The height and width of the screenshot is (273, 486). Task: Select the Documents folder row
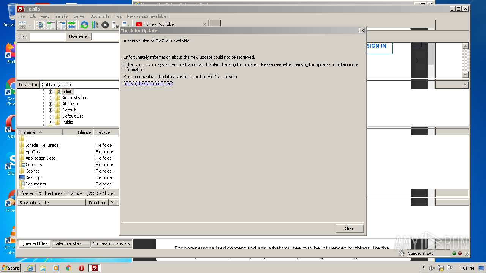68,184
